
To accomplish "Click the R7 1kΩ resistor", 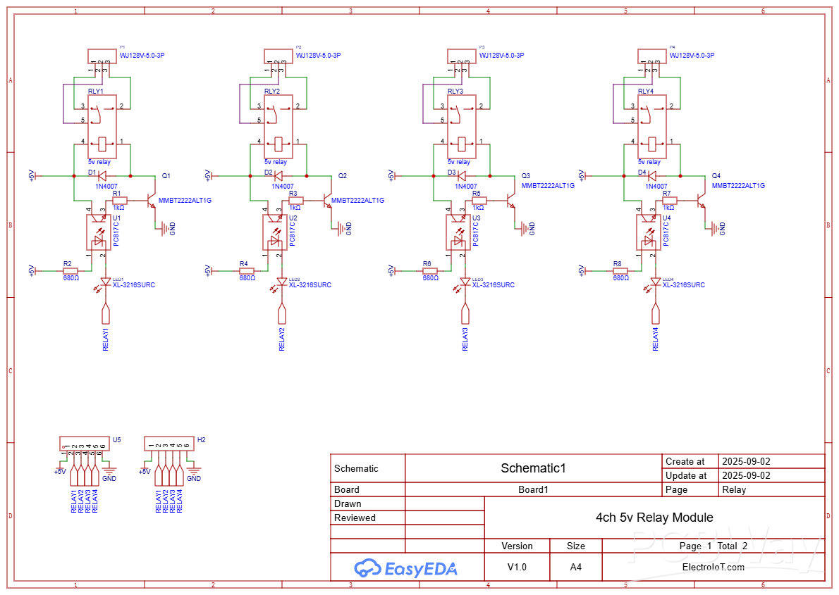I will click(x=669, y=201).
